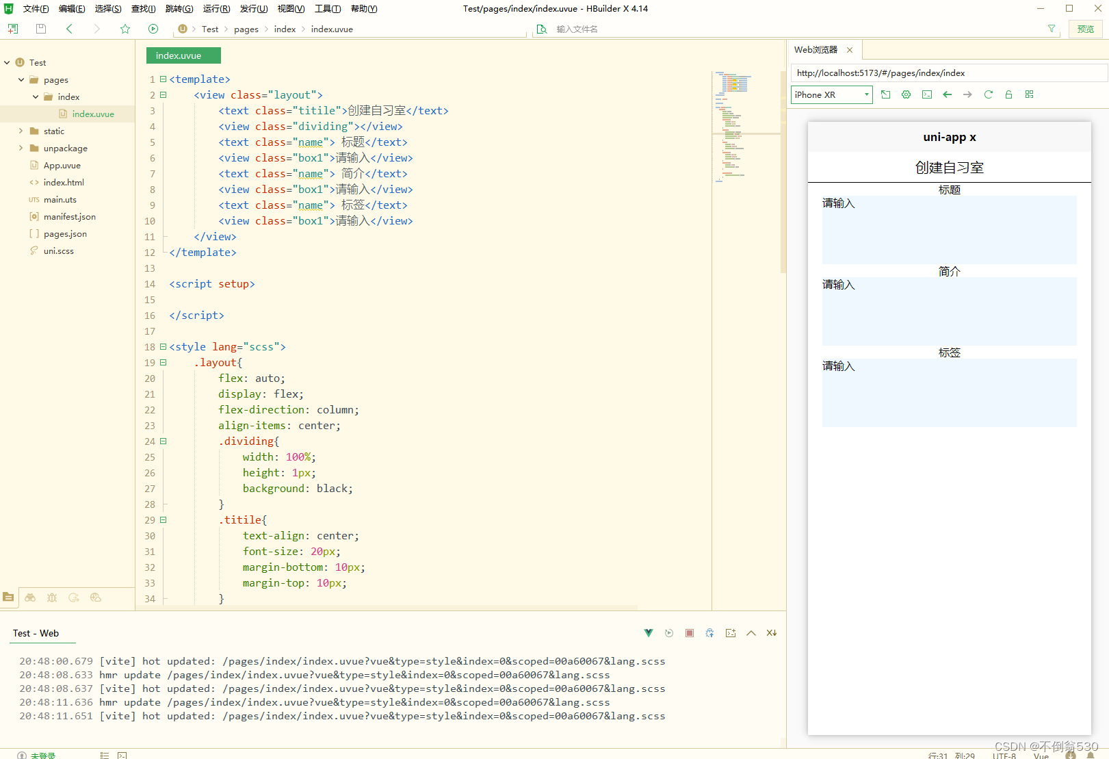The height and width of the screenshot is (759, 1109).
Task: Click the browser lock icon
Action: click(x=1008, y=94)
